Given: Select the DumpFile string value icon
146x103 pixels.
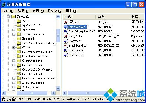Looking at the screenshot, I should 66,36.
